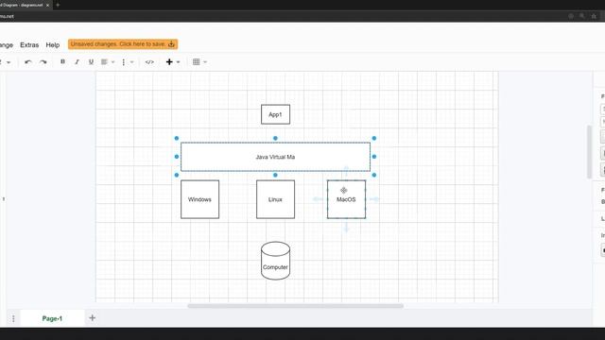Add a new page with plus icon
605x340 pixels.
93,318
